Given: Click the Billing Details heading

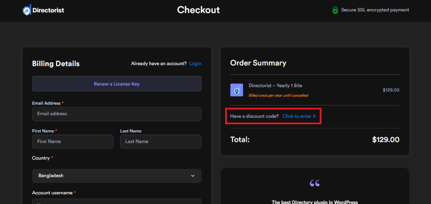Looking at the screenshot, I should click(56, 64).
